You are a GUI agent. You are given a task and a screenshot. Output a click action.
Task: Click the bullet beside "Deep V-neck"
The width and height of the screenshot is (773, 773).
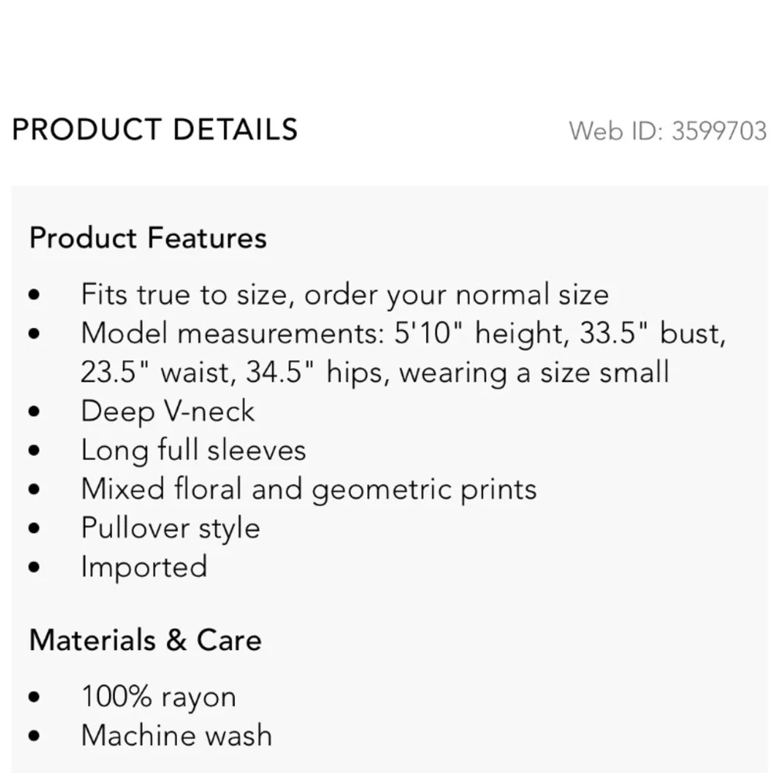point(34,412)
